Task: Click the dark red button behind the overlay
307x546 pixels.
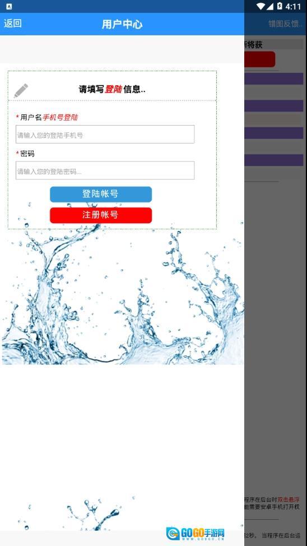Action: 260,59
